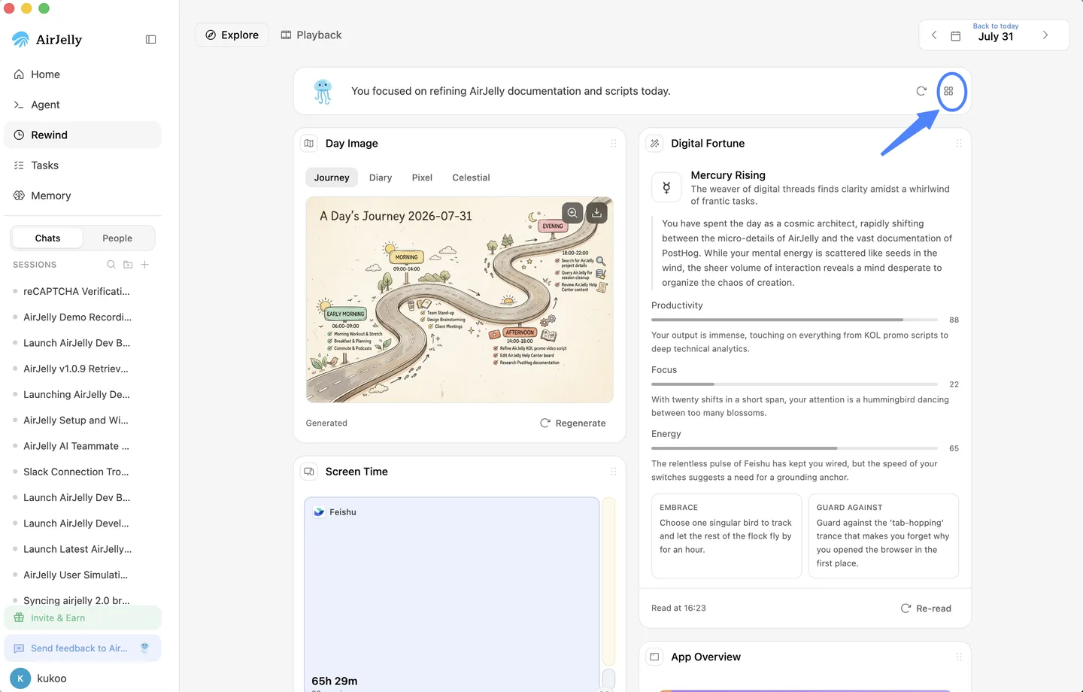Download the day journey image
1083x692 pixels.
click(596, 213)
